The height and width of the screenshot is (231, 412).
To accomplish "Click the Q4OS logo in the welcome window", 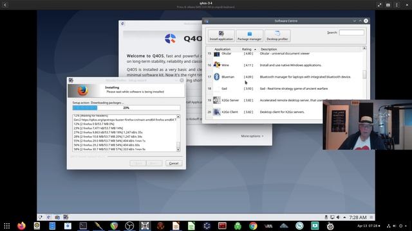I will click(x=170, y=38).
